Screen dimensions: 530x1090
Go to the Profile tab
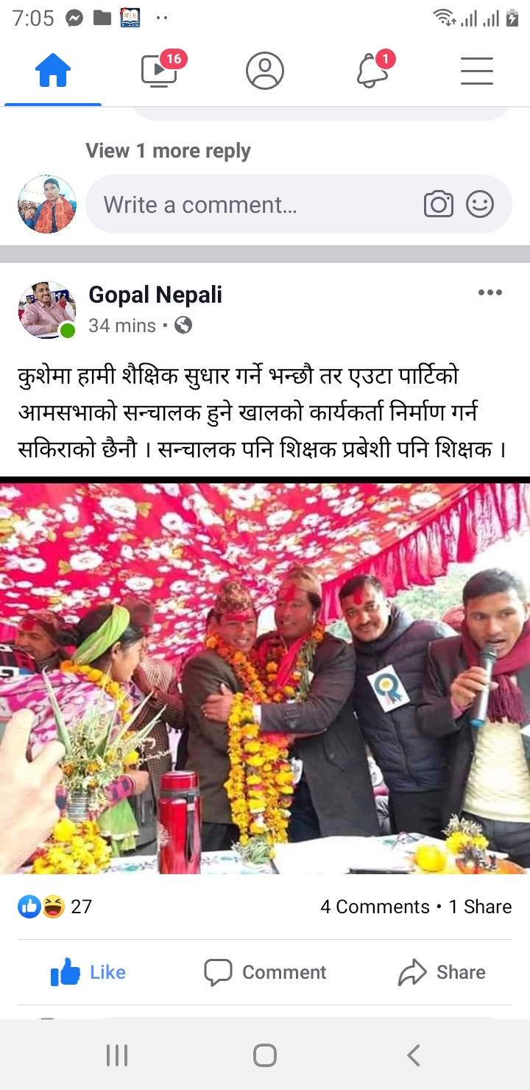pyautogui.click(x=265, y=71)
